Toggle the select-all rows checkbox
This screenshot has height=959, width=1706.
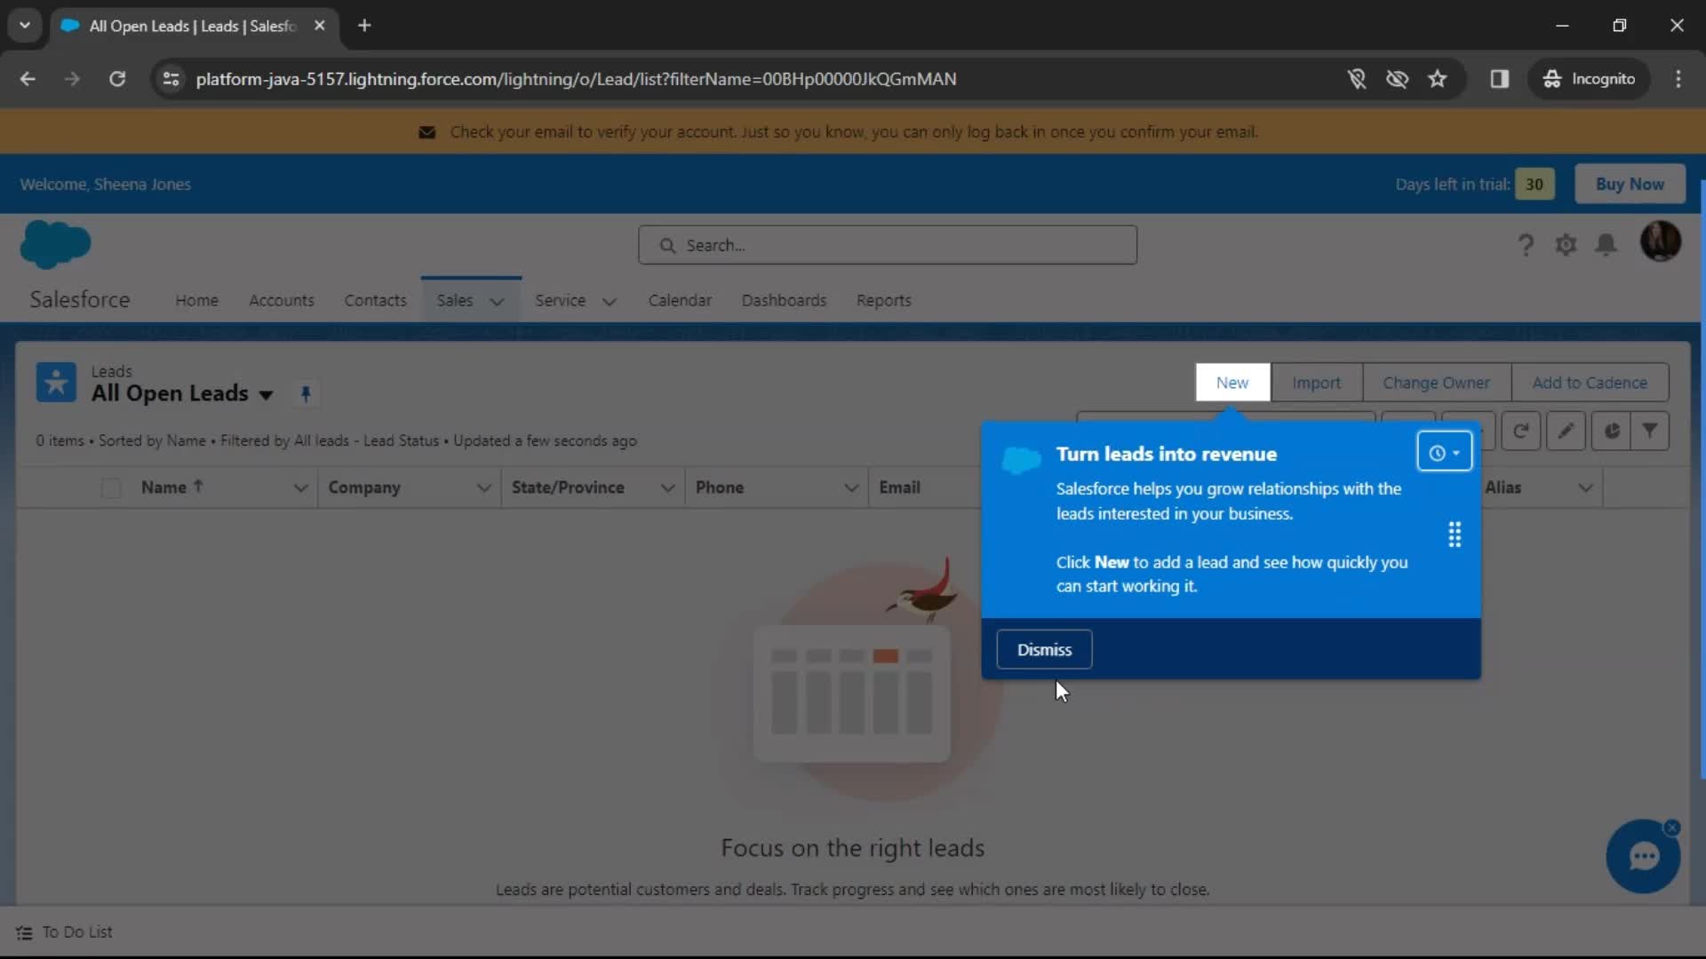point(111,488)
